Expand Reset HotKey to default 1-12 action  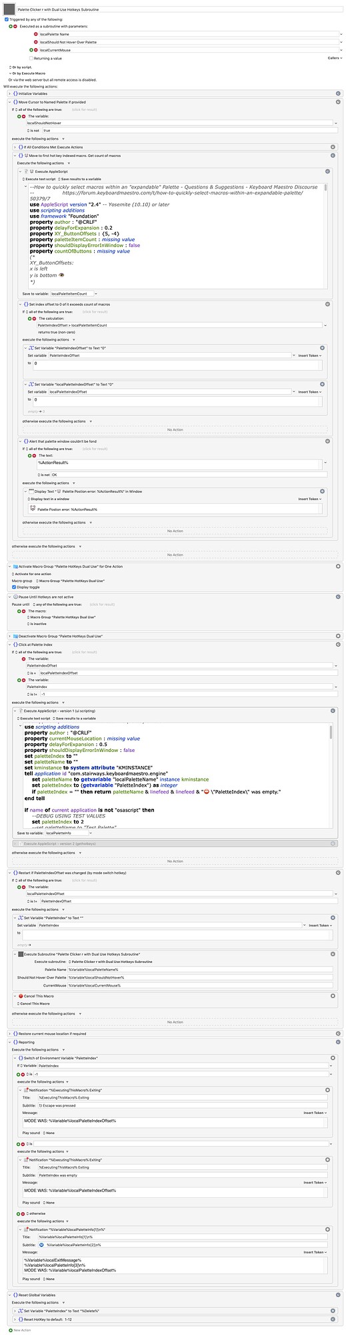(15, 1320)
